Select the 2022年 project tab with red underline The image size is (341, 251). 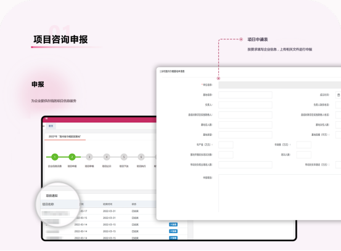[x=65, y=137]
